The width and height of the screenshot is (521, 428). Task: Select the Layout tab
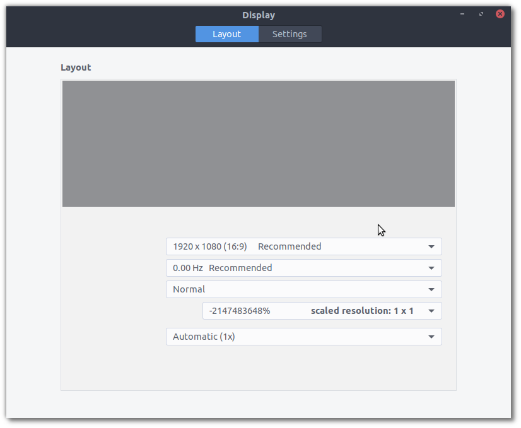226,34
